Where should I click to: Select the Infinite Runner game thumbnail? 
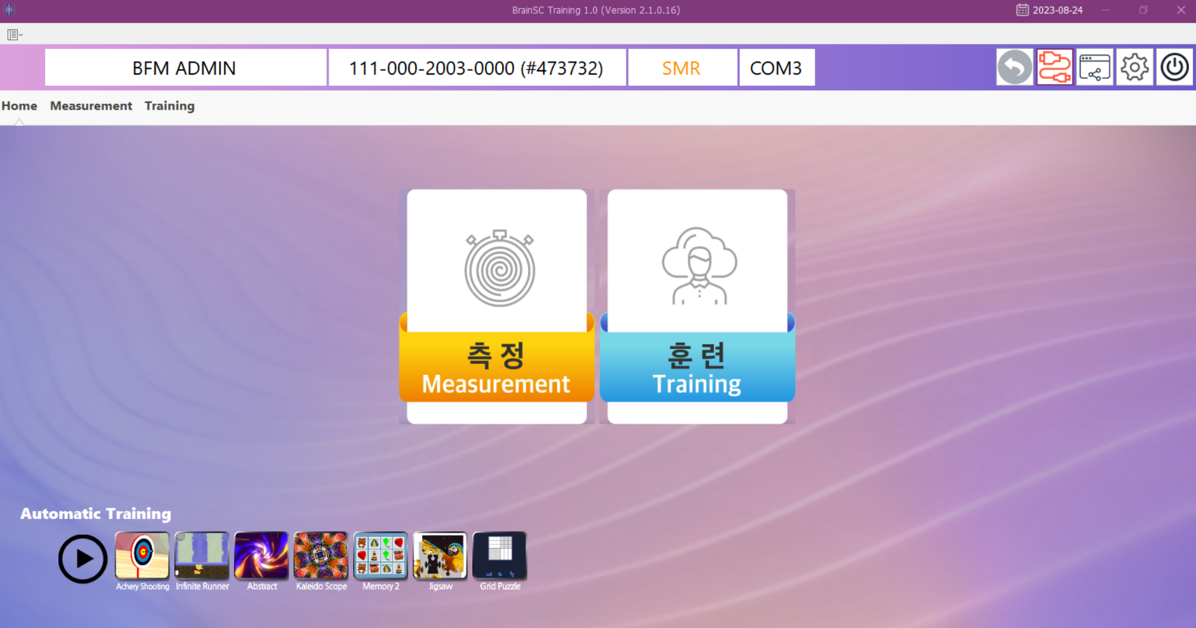pyautogui.click(x=202, y=555)
